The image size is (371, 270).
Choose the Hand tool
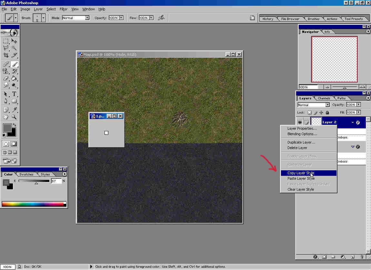(x=6, y=117)
